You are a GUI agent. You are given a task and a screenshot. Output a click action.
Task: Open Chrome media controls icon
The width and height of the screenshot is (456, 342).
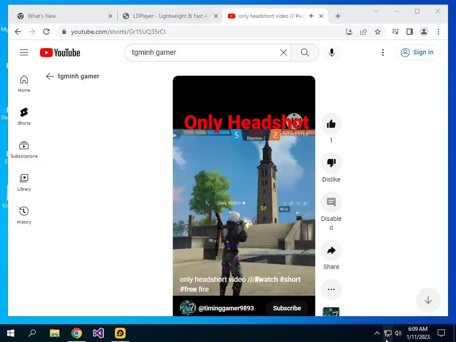pyautogui.click(x=395, y=32)
